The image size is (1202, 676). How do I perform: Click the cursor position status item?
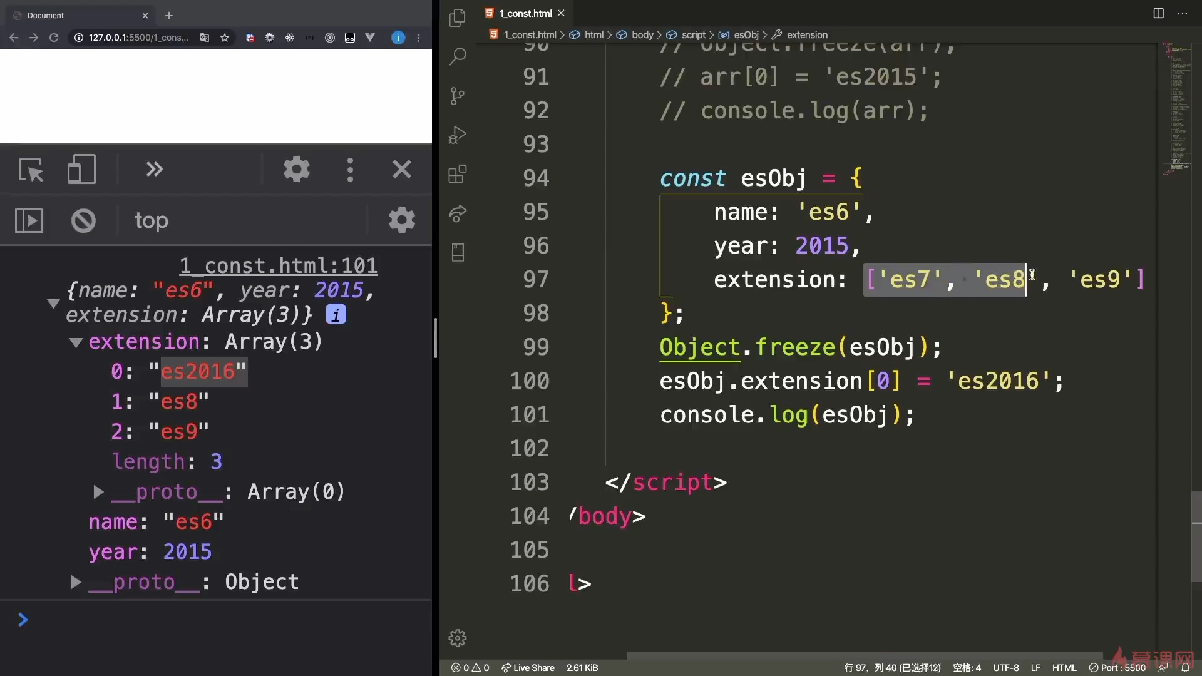892,668
